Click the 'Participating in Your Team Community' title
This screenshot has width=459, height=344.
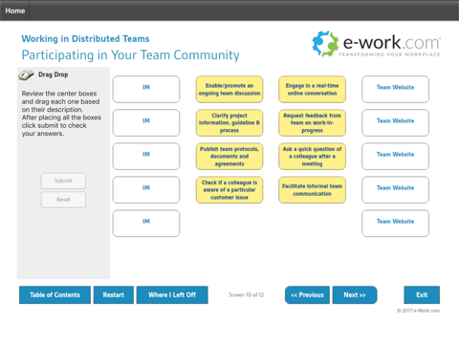(130, 55)
